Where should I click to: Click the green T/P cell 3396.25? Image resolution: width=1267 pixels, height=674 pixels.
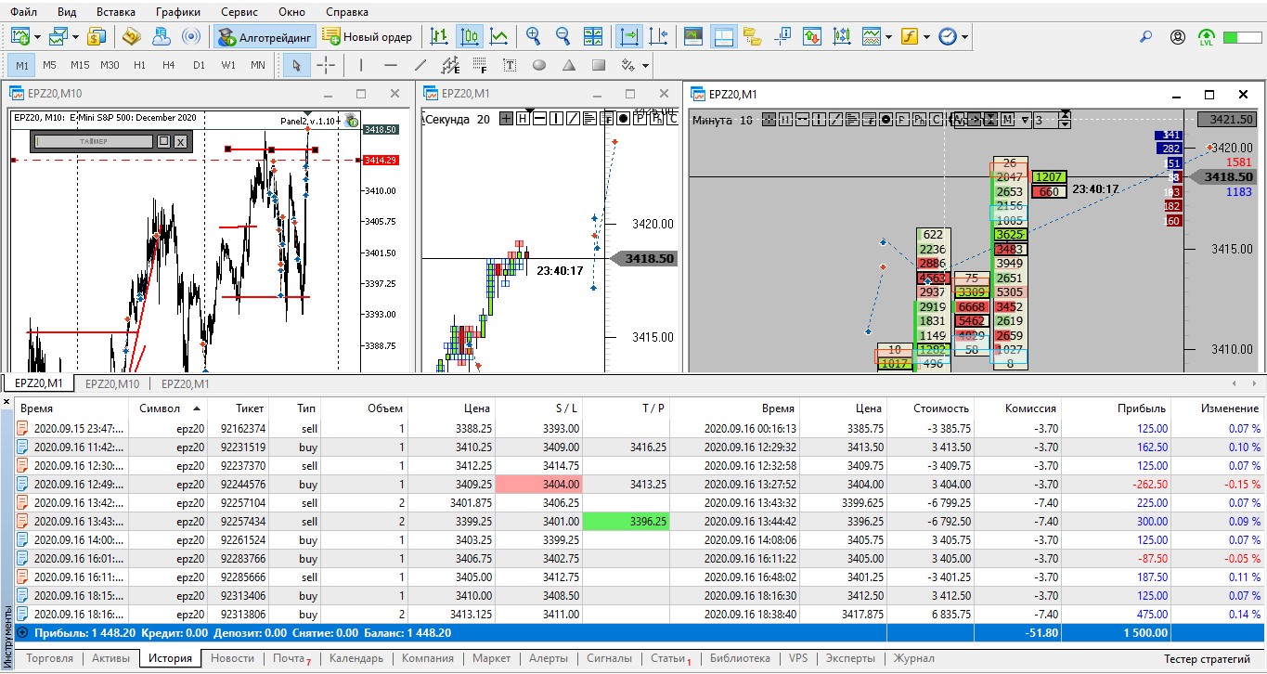coord(626,522)
